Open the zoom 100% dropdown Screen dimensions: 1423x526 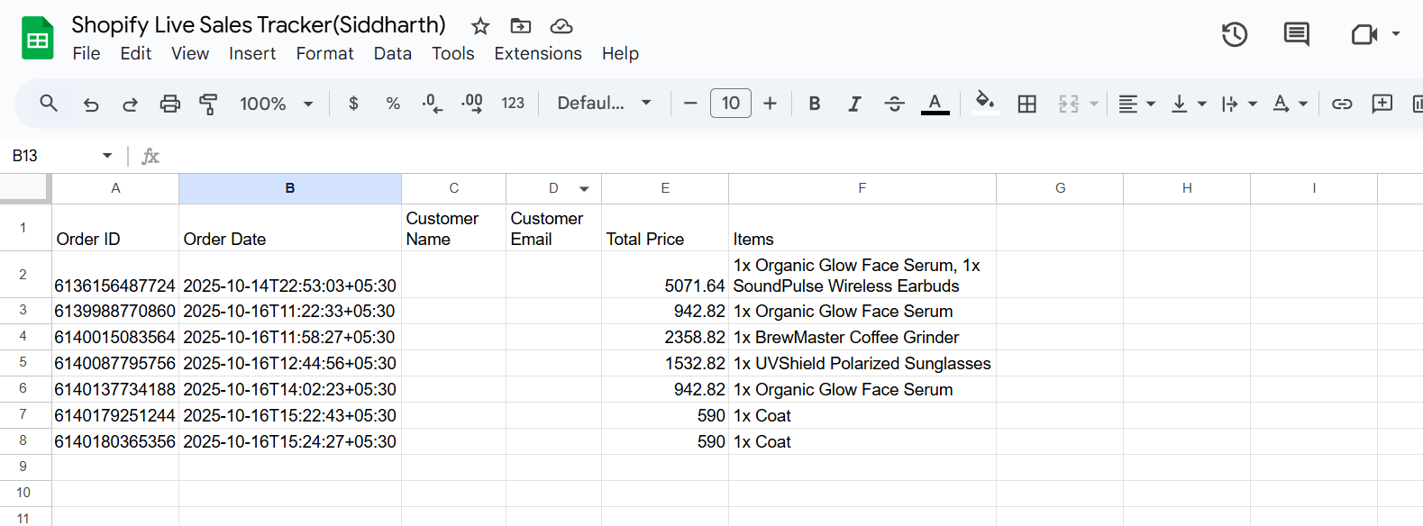(x=276, y=104)
